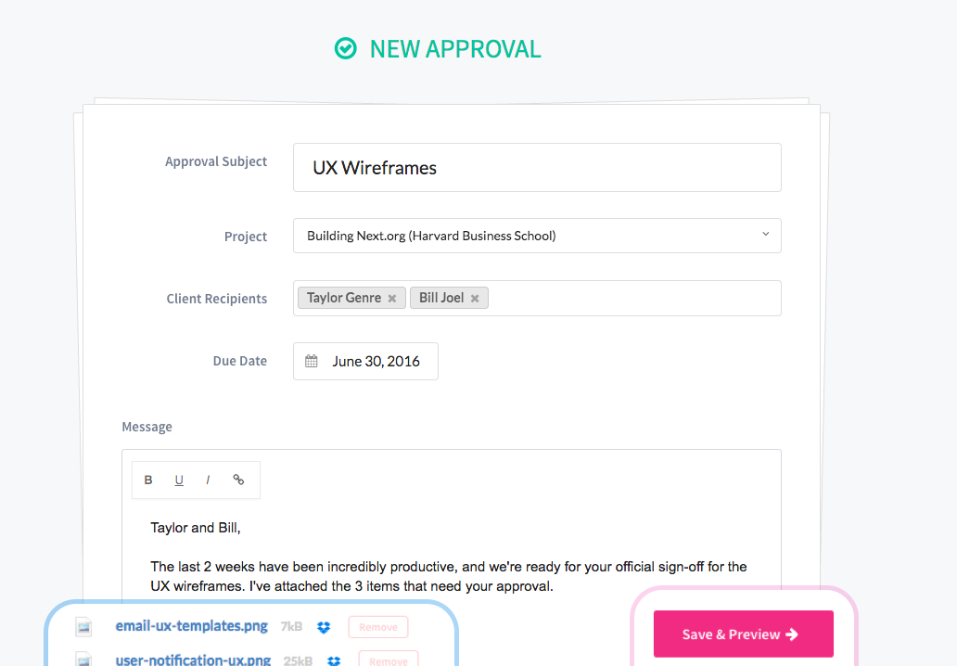957x666 pixels.
Task: Apply bold formatting in the message toolbar
Action: pos(148,480)
